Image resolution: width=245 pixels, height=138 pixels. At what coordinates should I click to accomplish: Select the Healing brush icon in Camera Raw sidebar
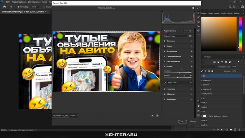pyautogui.click(x=198, y=17)
